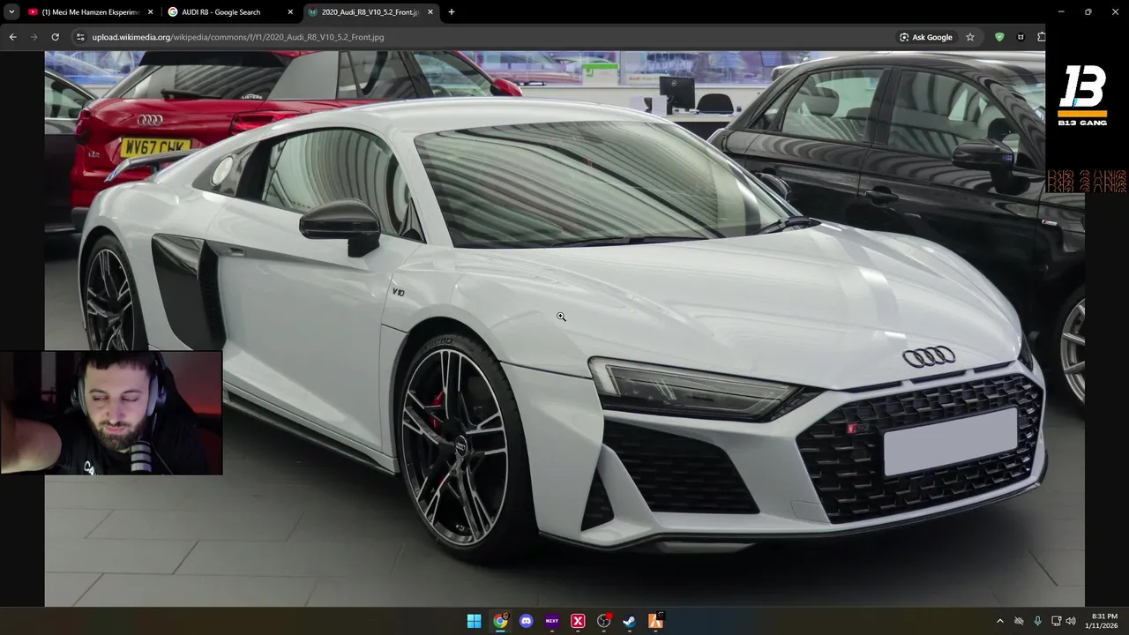
Task: Restore down the Chrome window
Action: [1088, 11]
